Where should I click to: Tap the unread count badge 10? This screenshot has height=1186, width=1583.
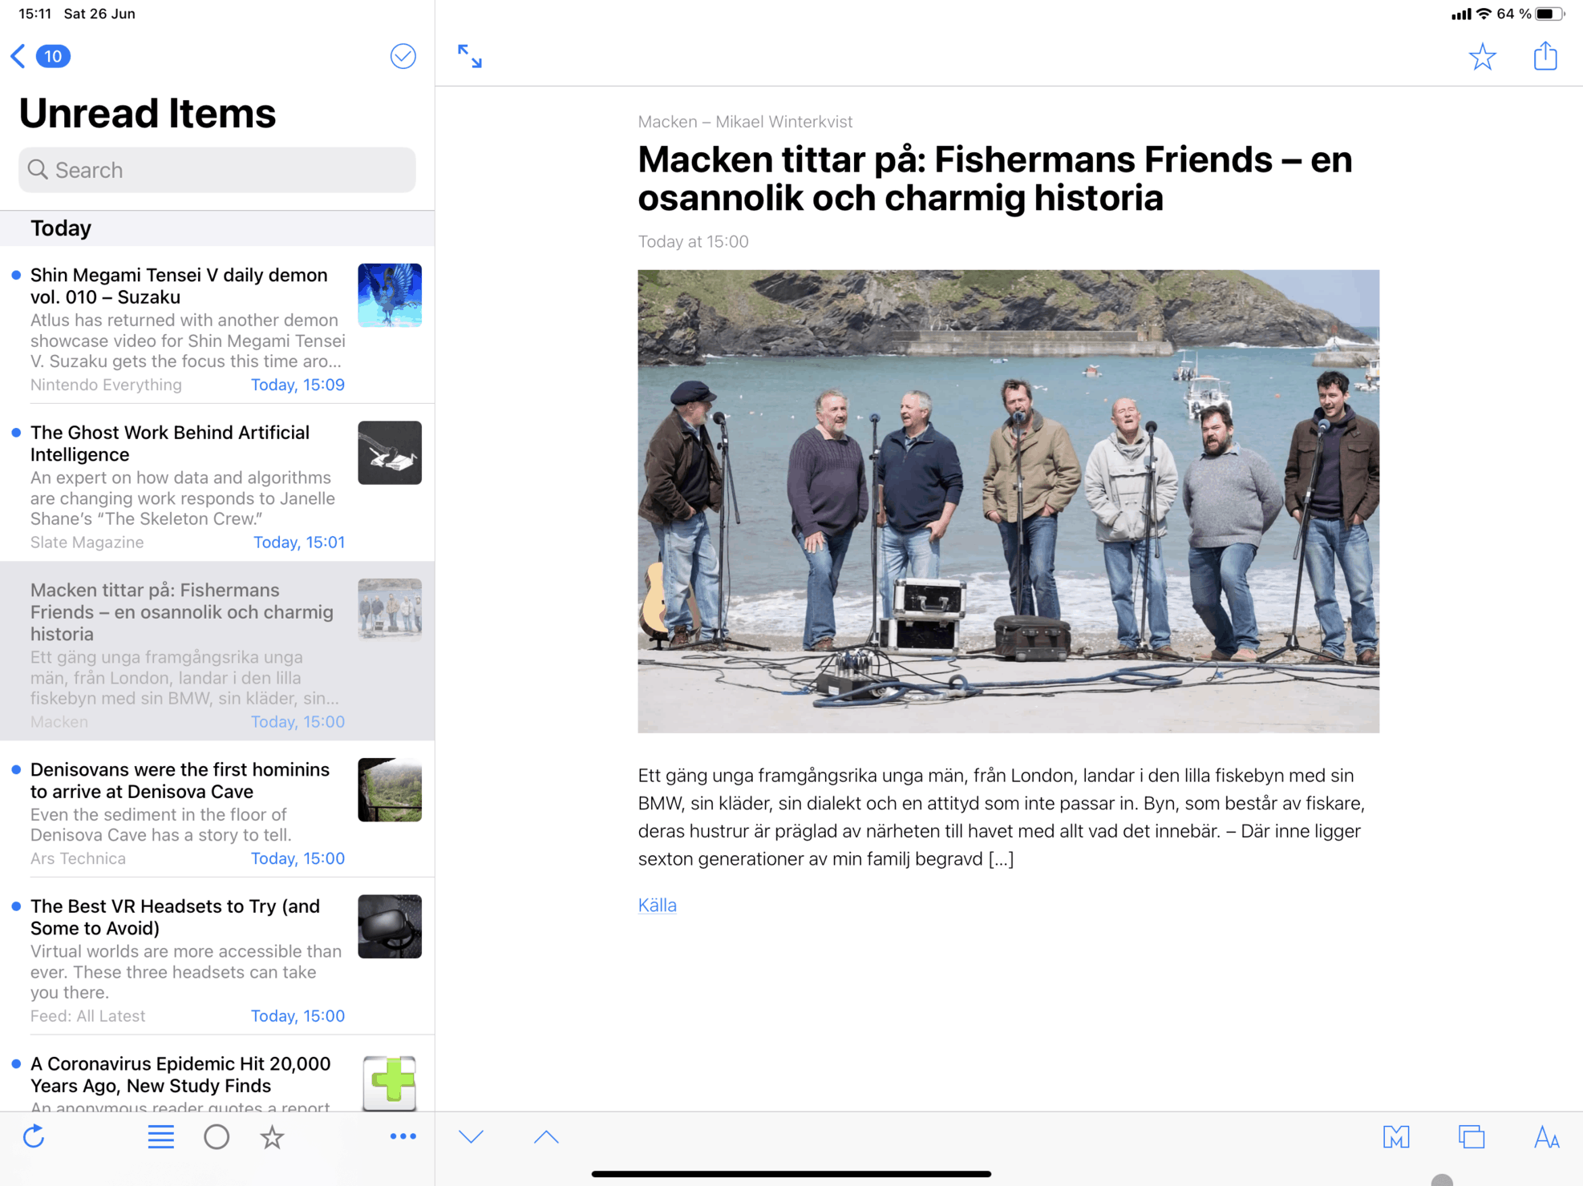click(x=53, y=56)
